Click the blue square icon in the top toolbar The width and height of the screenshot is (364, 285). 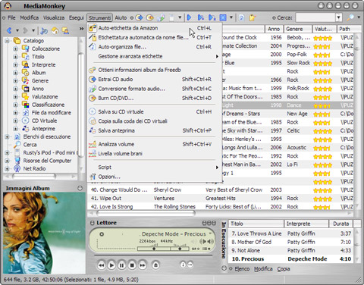pyautogui.click(x=223, y=17)
